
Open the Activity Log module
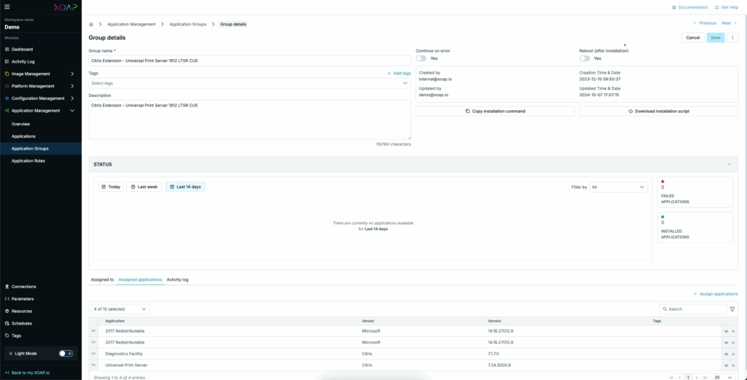(23, 61)
